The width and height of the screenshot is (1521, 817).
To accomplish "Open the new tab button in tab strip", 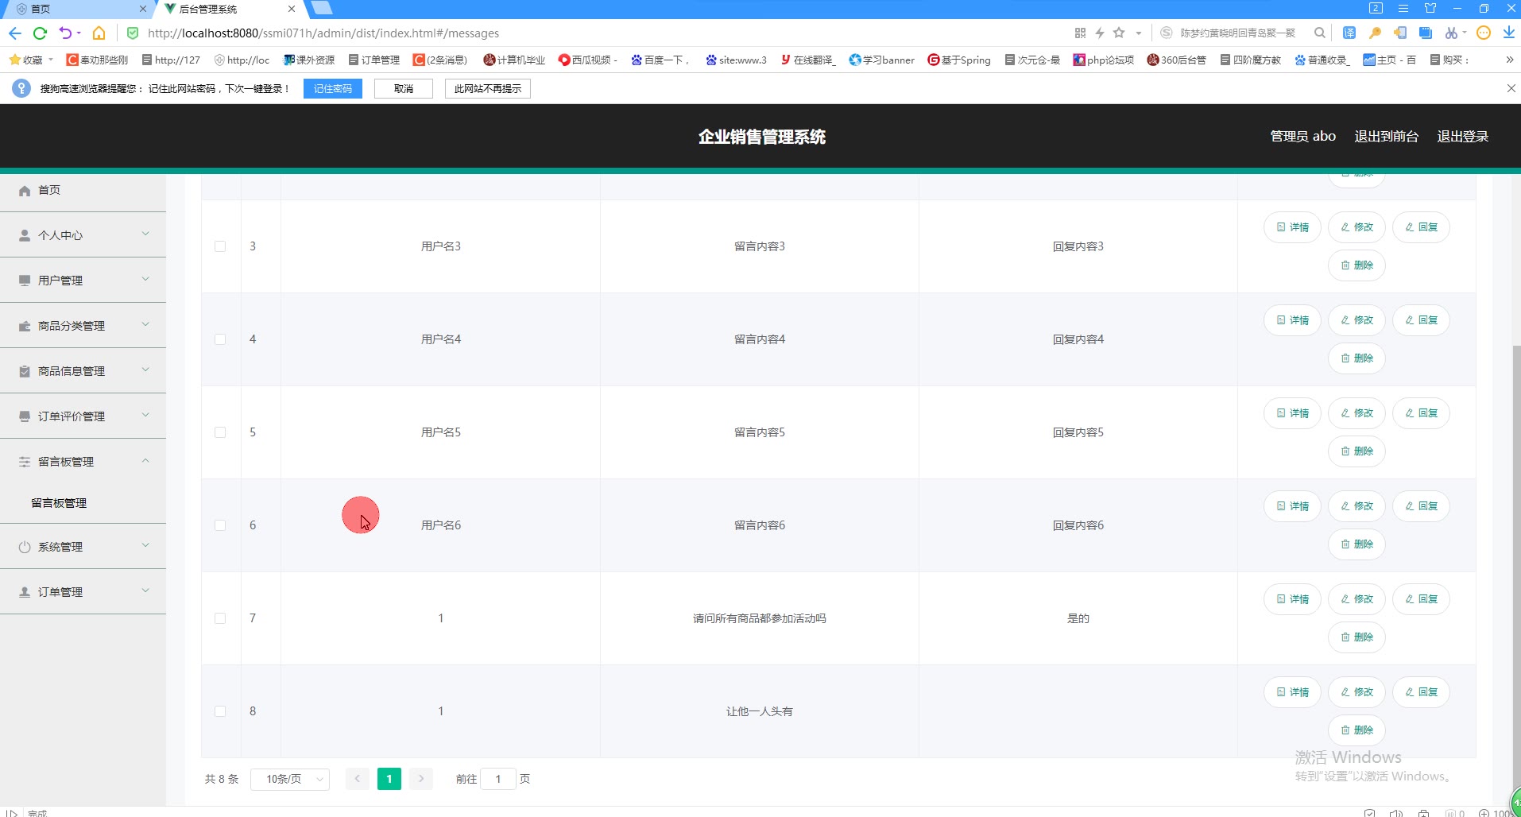I will (x=320, y=9).
